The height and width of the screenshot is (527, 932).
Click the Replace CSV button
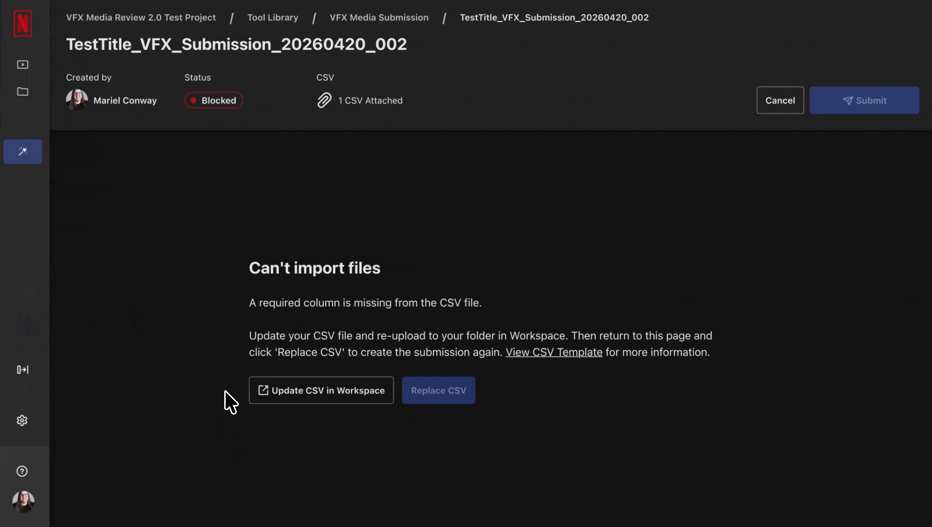pyautogui.click(x=439, y=390)
